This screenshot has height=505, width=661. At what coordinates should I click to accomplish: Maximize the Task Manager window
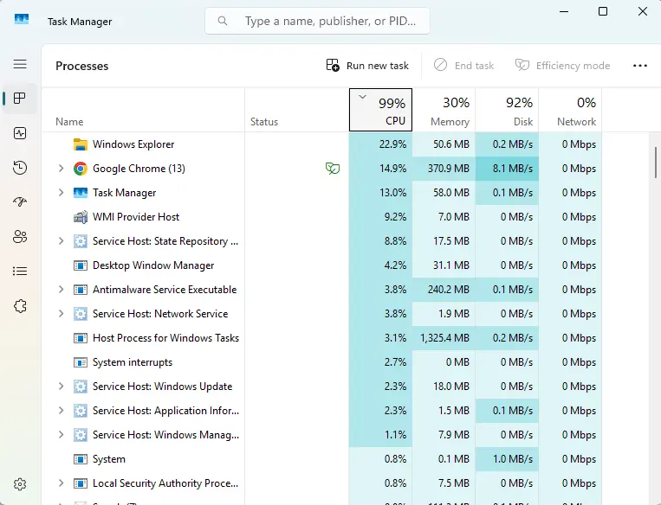tap(603, 11)
